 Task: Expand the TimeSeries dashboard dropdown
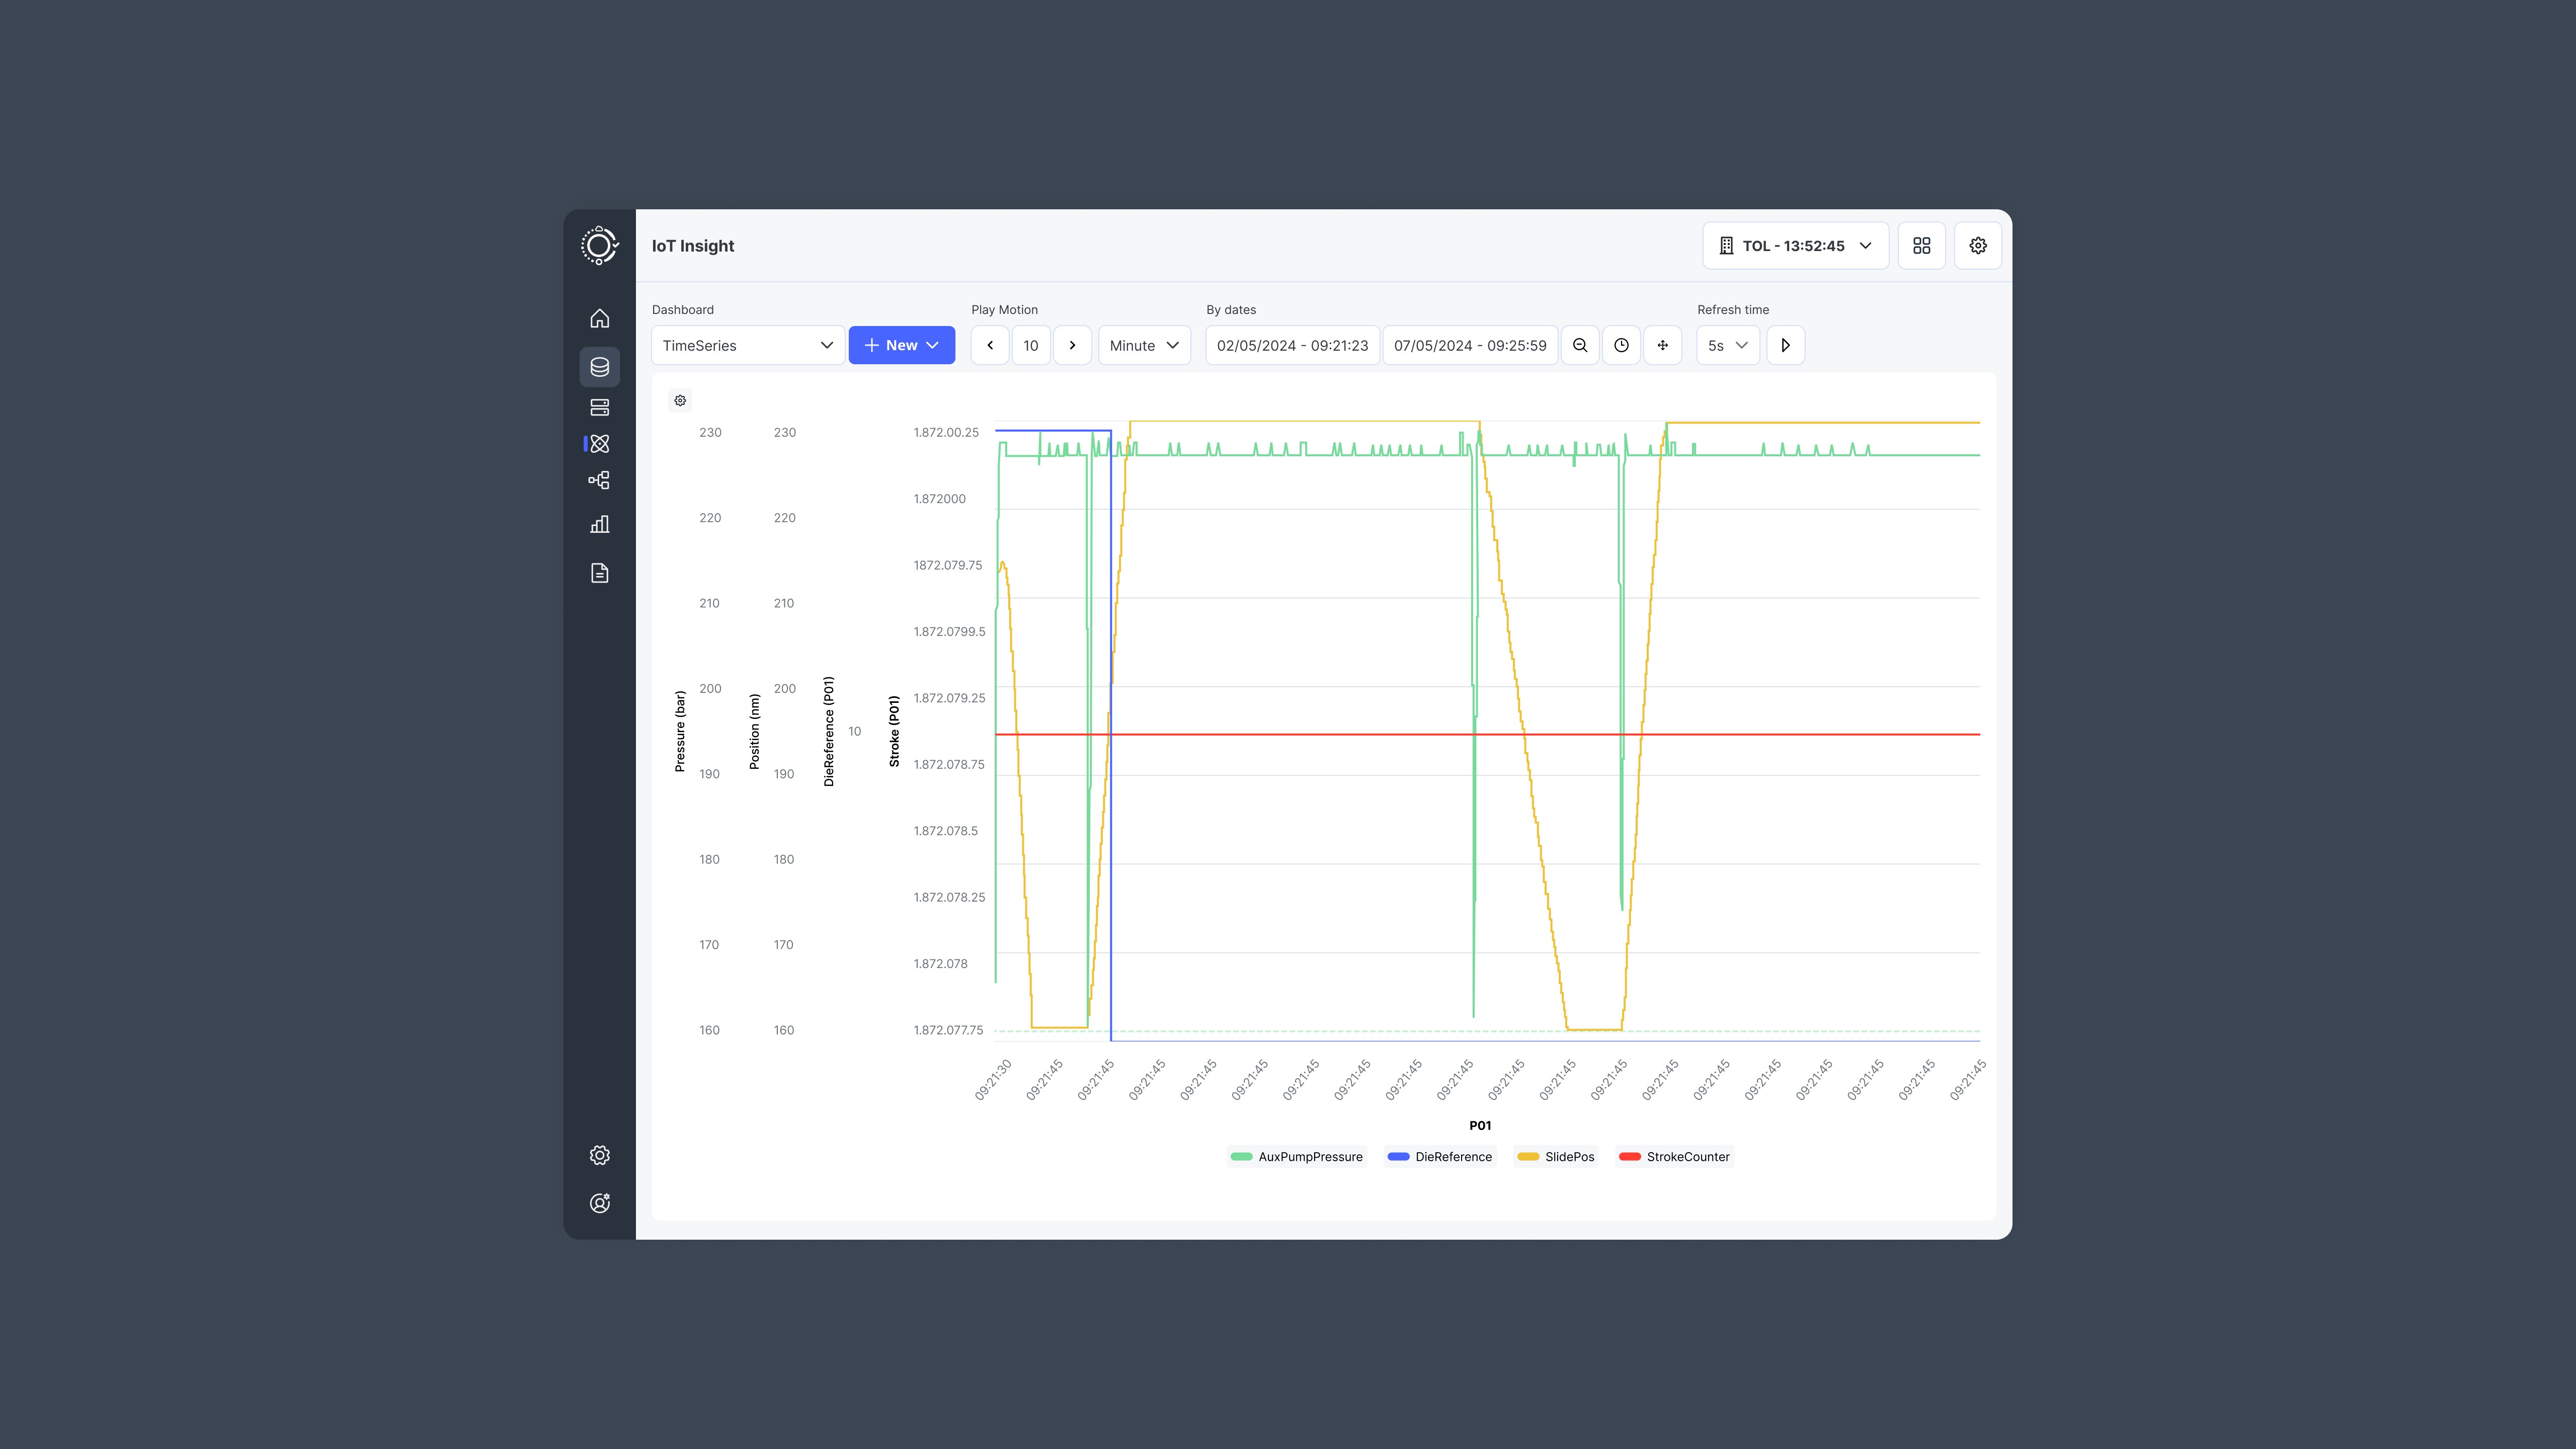coord(747,345)
